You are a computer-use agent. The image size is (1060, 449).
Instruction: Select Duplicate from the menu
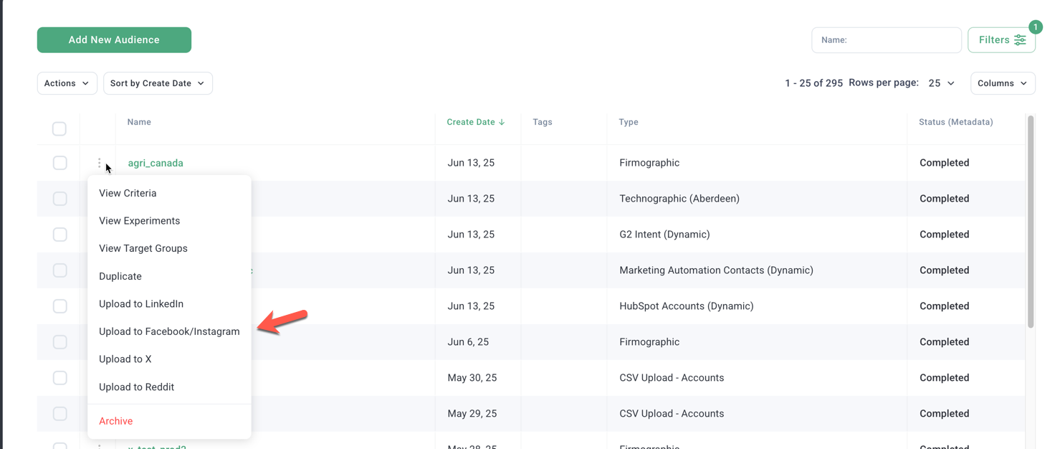coord(120,276)
